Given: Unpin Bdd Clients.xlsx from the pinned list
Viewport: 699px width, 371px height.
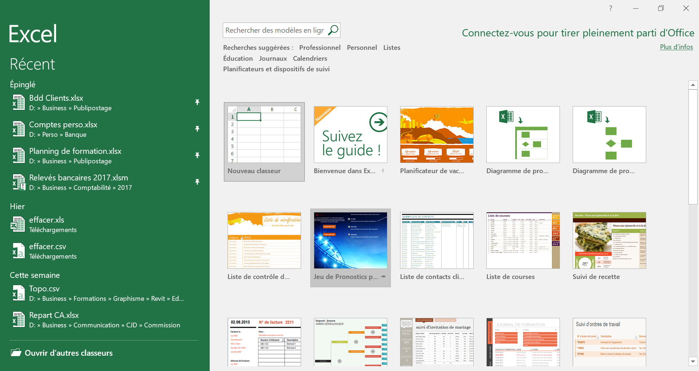Looking at the screenshot, I should (197, 102).
